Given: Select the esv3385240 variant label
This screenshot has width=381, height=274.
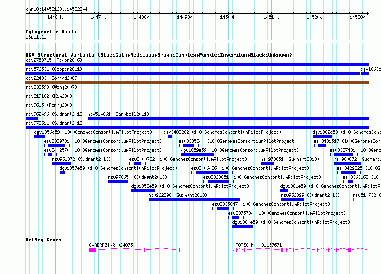Looking at the screenshot, I should pos(238,141).
